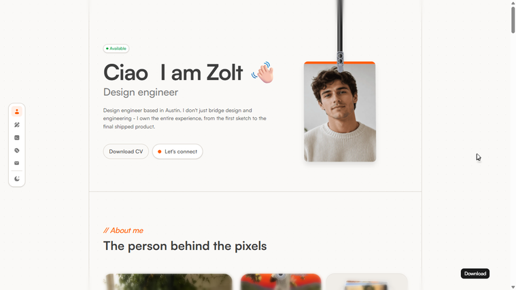Image resolution: width=516 pixels, height=290 pixels.
Task: Click the 'Ciao I am Zolt' heading
Action: coord(173,73)
